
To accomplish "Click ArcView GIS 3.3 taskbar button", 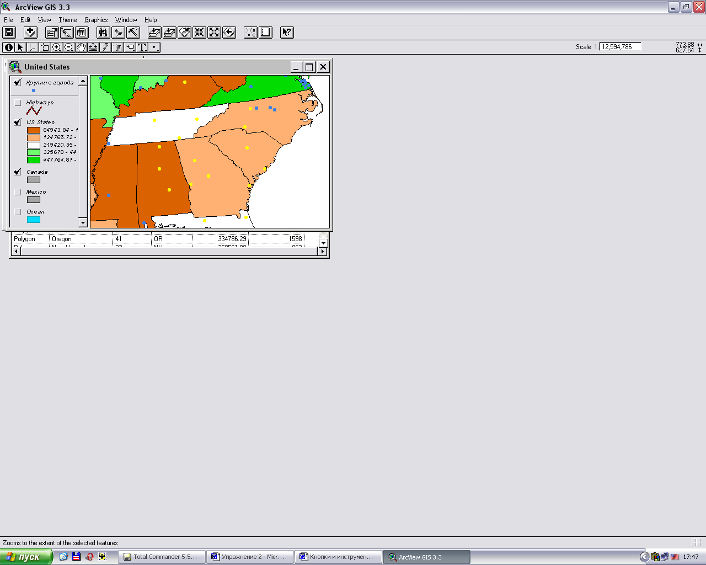I will click(426, 557).
